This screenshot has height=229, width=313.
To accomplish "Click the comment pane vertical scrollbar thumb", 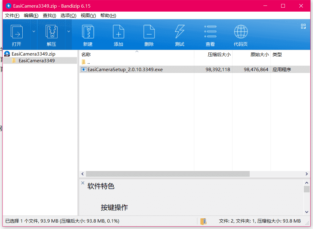I will tap(307, 189).
